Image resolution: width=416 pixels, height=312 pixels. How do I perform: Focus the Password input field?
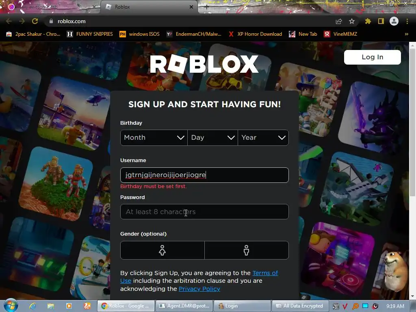coord(204,212)
